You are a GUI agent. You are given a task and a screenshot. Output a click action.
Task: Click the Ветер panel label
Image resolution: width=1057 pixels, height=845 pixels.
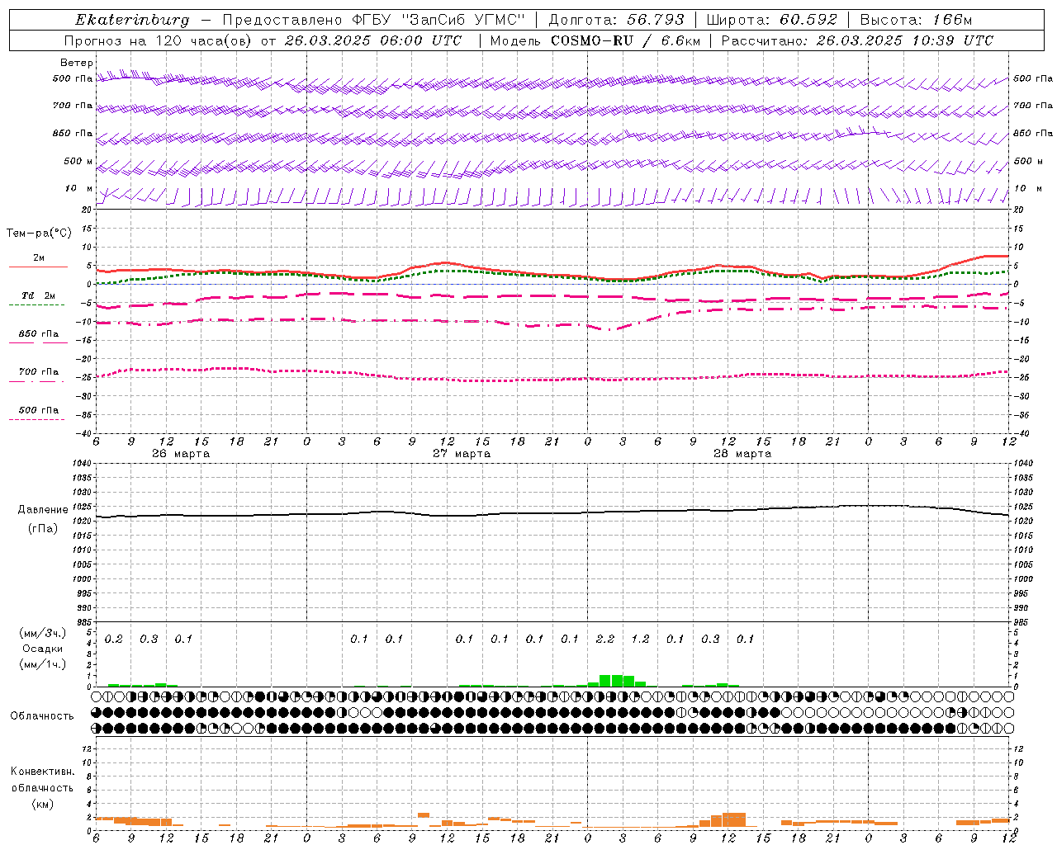(x=77, y=63)
